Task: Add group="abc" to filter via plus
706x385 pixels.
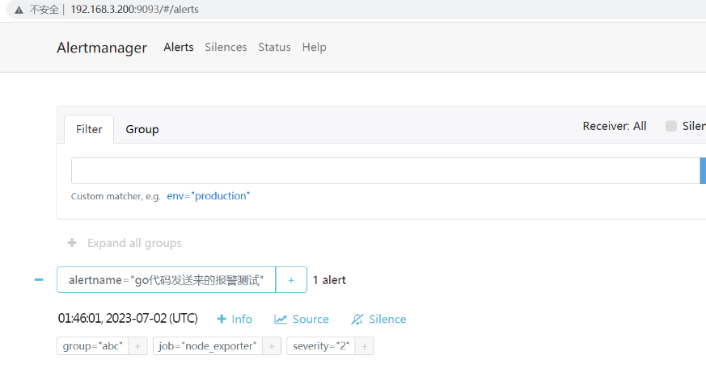Action: point(137,346)
